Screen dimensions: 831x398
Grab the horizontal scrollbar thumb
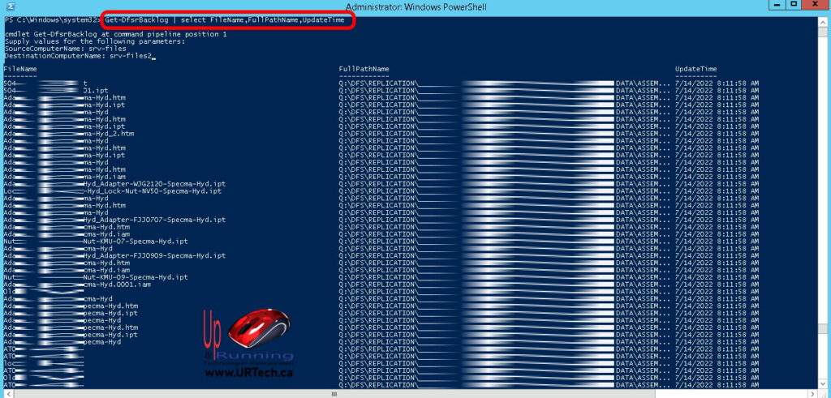333,393
